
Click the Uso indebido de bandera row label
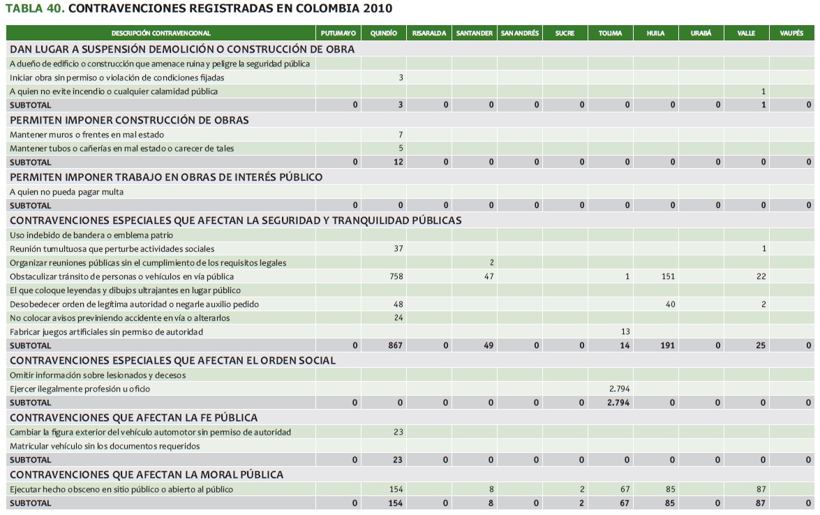(x=81, y=235)
